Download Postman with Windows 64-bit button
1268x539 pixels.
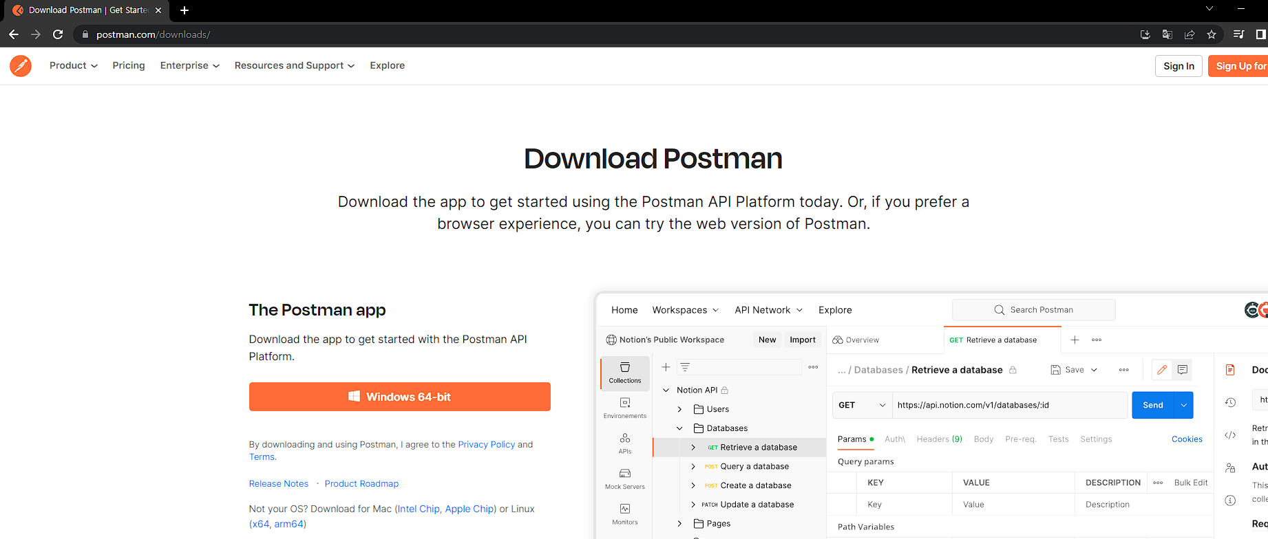click(400, 397)
